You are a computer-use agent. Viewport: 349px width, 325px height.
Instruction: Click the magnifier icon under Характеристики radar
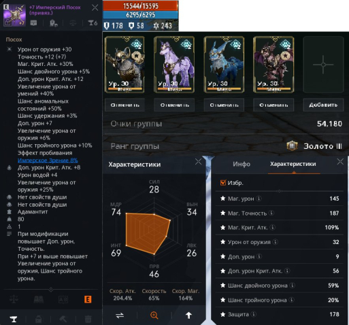coord(154,315)
